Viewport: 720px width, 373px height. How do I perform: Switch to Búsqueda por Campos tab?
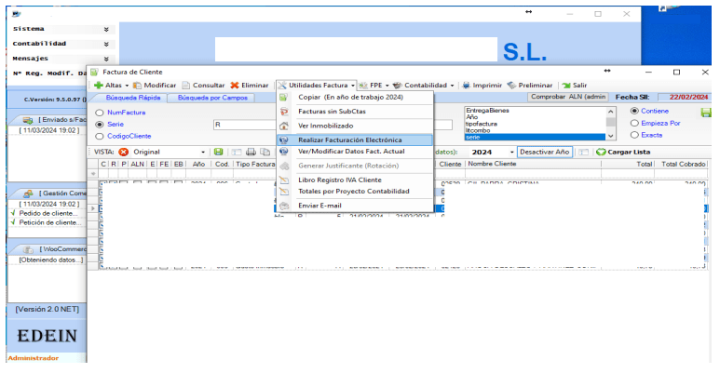(x=212, y=98)
